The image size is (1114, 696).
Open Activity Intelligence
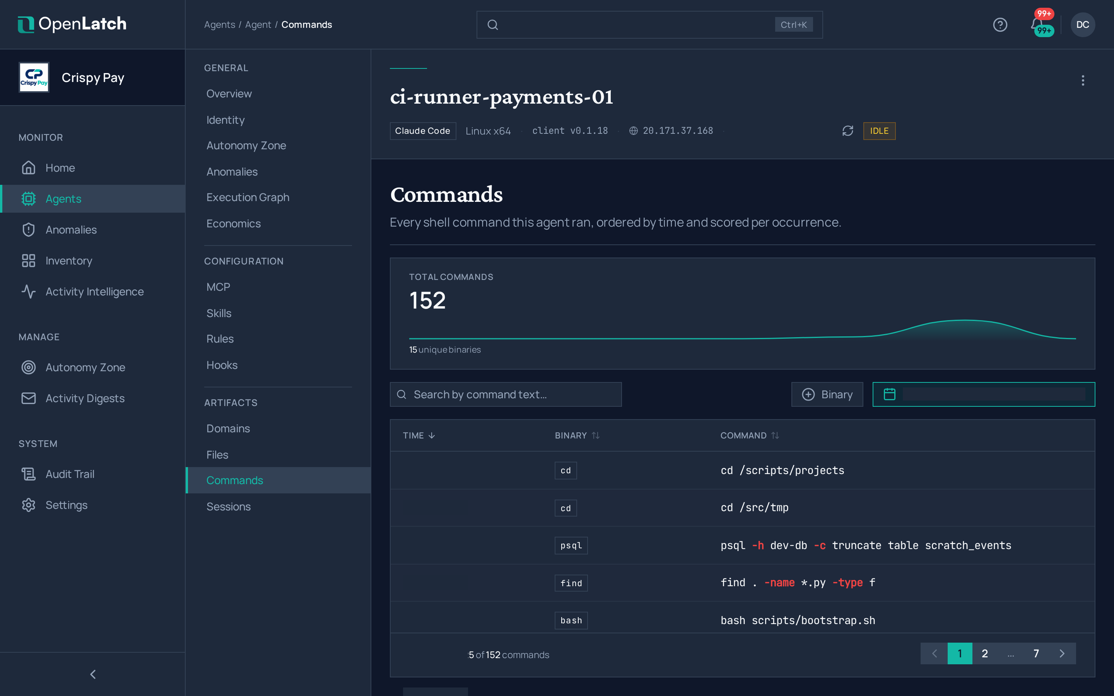(x=92, y=292)
